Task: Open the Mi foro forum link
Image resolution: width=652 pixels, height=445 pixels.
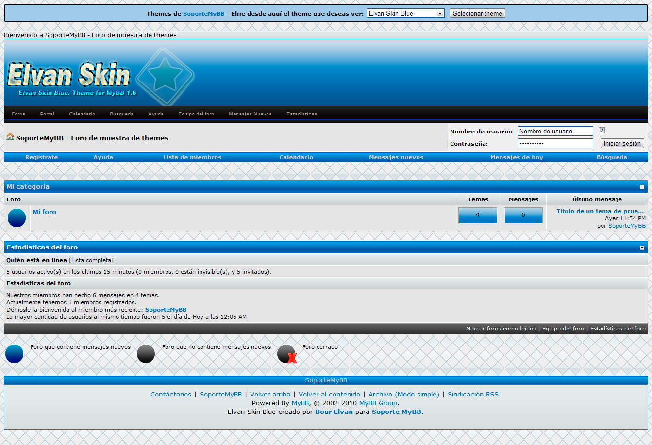Action: (45, 212)
